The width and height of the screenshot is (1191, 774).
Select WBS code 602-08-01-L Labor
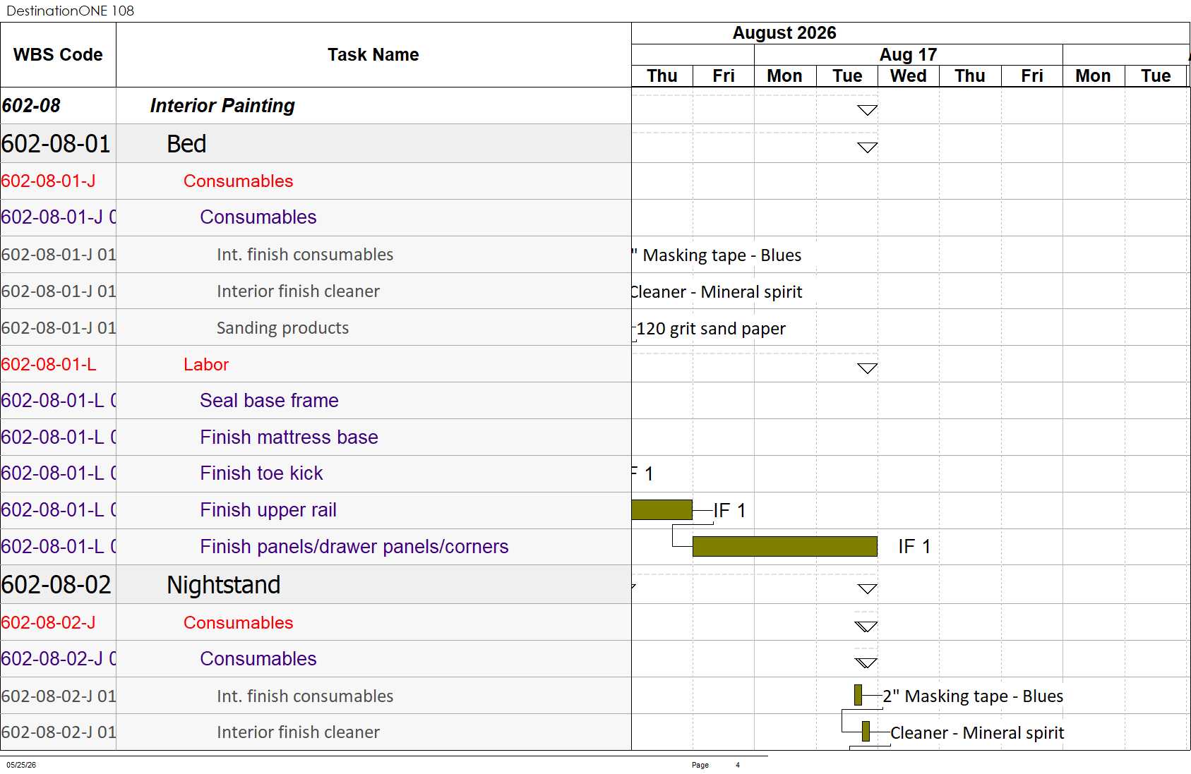point(49,365)
